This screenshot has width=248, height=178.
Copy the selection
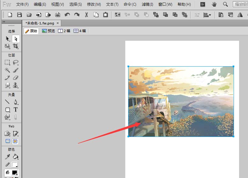point(96,15)
